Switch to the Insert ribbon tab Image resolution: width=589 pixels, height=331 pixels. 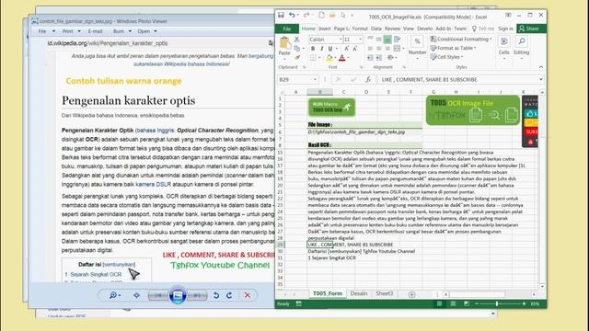[325, 29]
